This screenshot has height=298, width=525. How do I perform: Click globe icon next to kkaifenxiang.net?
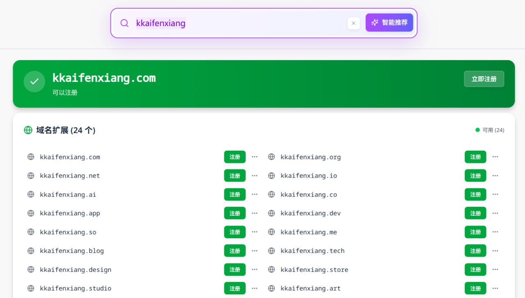(x=31, y=176)
